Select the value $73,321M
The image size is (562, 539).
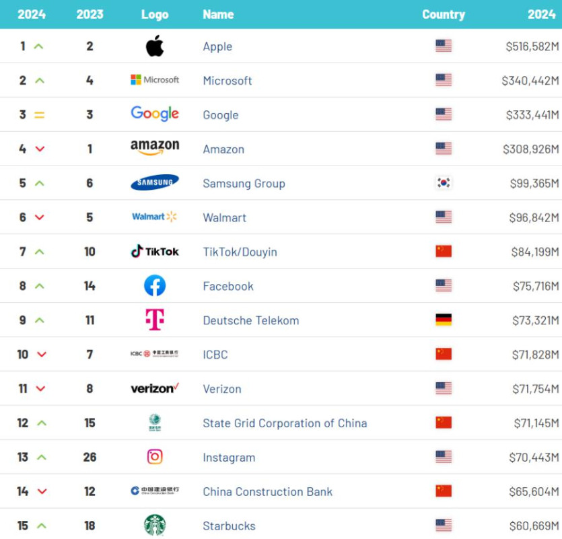536,320
